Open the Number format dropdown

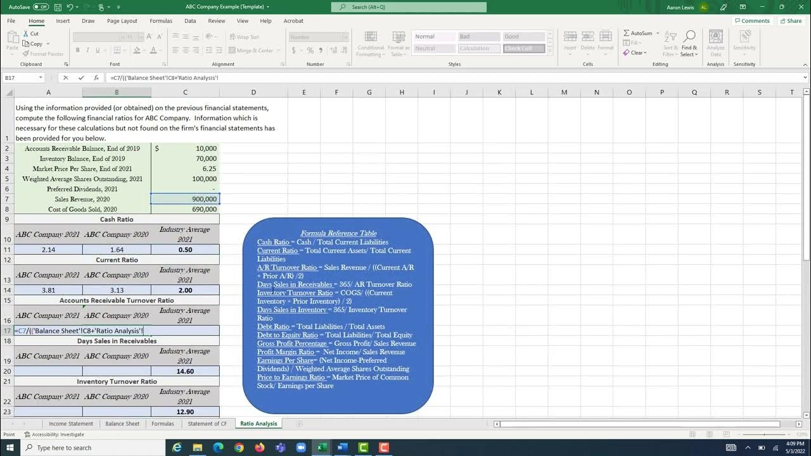(x=345, y=37)
